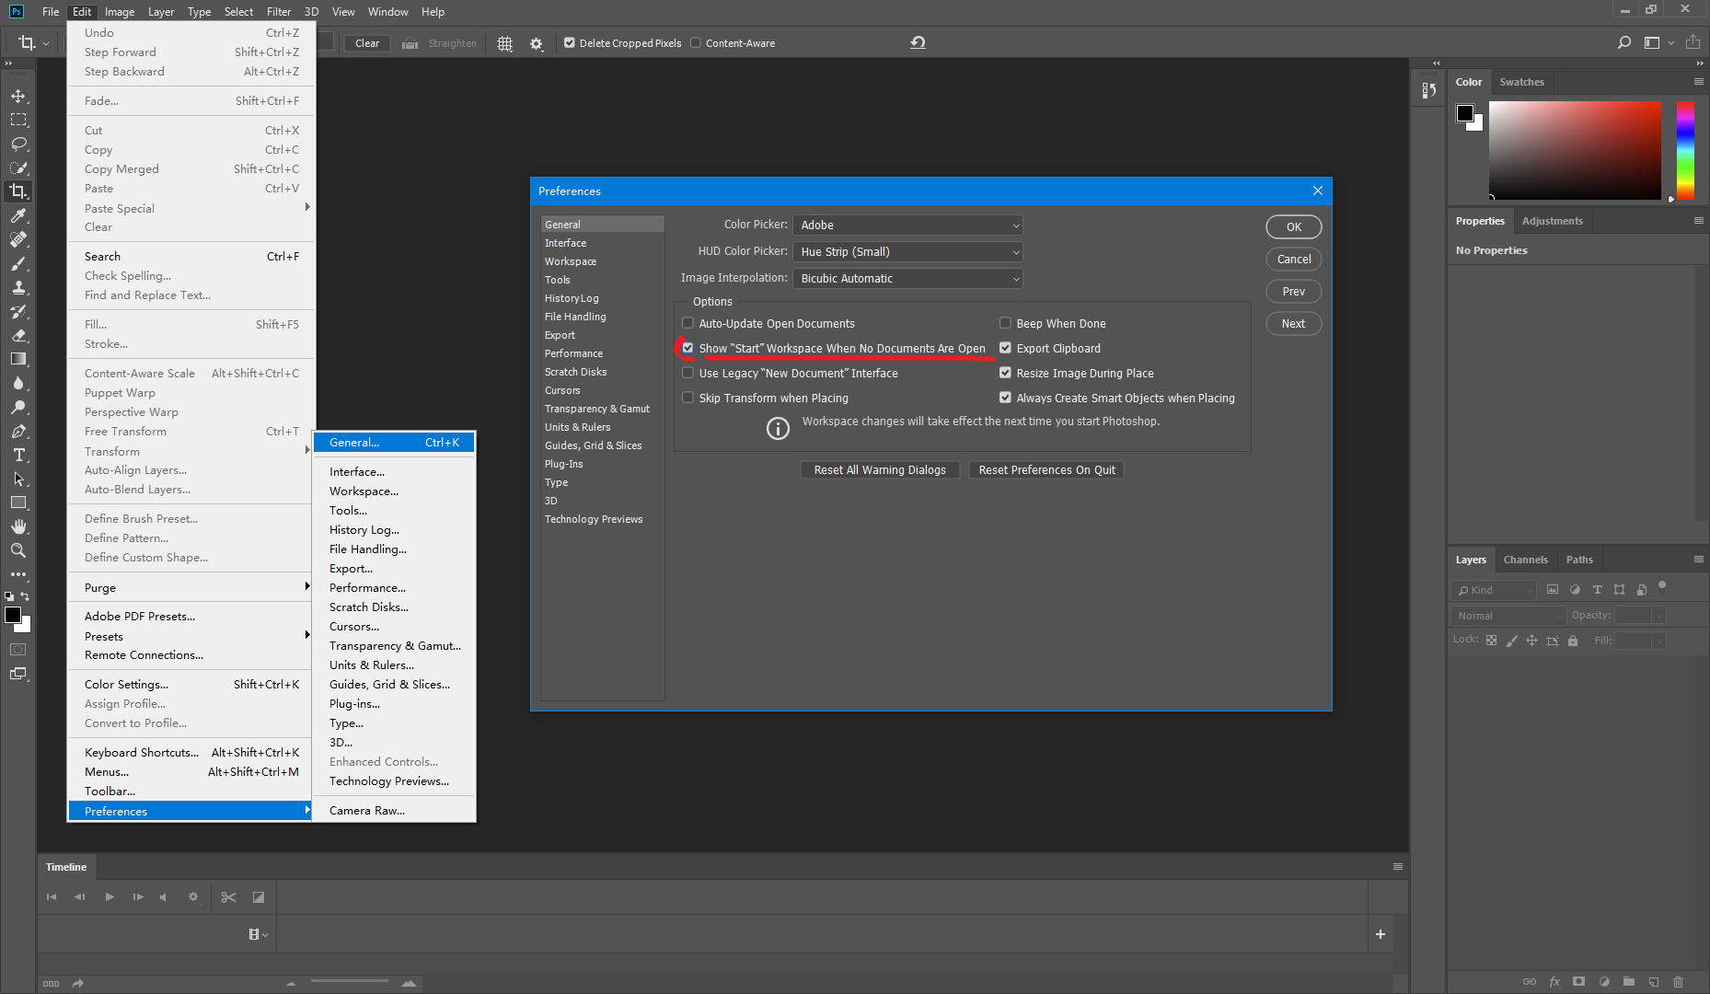Viewport: 1710px width, 994px height.
Task: Select the Lasso tool
Action: tap(18, 144)
